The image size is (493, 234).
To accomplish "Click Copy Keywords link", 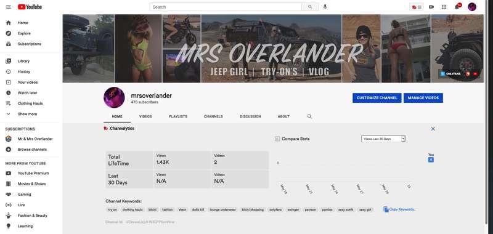I will [399, 209].
